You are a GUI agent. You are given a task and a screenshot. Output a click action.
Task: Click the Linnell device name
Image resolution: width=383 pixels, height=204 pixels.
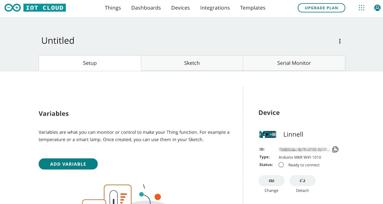293,134
